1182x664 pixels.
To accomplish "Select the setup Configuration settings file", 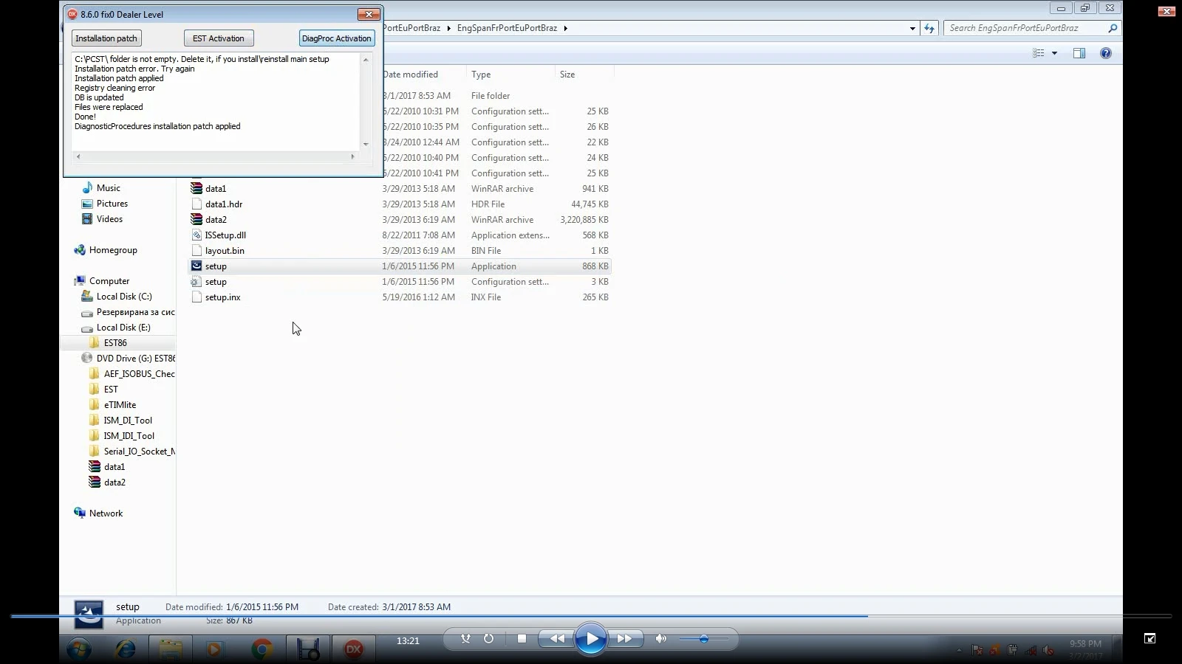I will 400,282.
